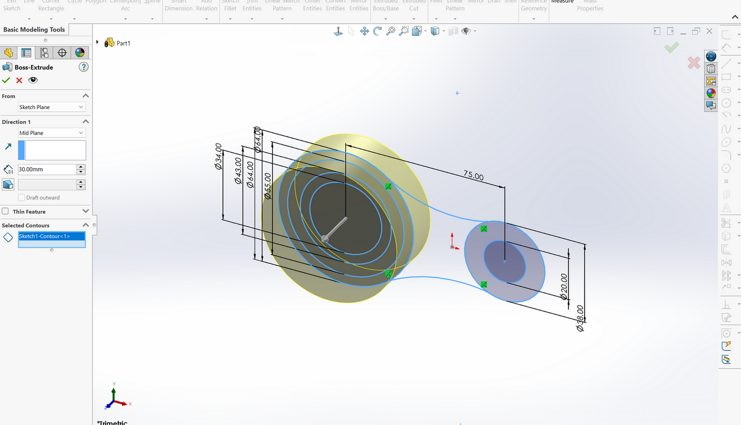Open the ConfigurationManager tab icon
This screenshot has width=741, height=425.
(44, 53)
